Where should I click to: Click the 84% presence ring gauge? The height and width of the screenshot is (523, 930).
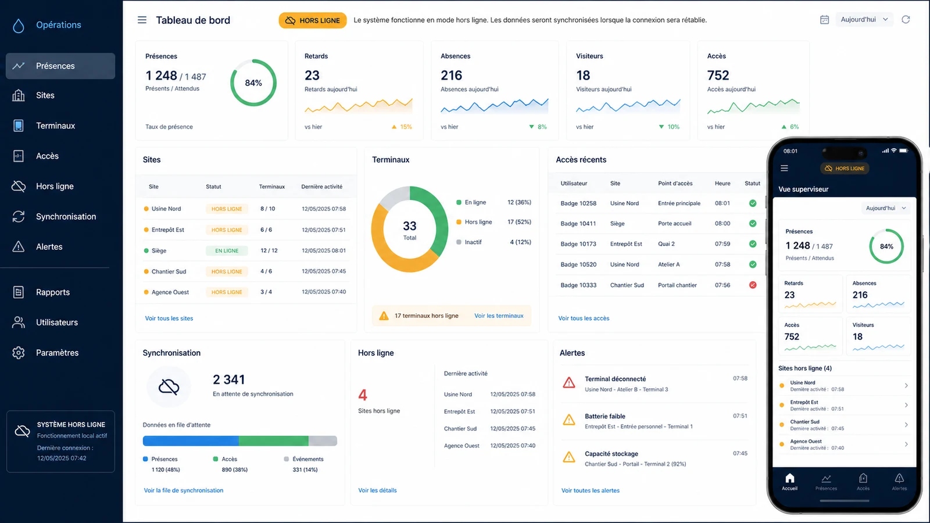click(x=253, y=83)
